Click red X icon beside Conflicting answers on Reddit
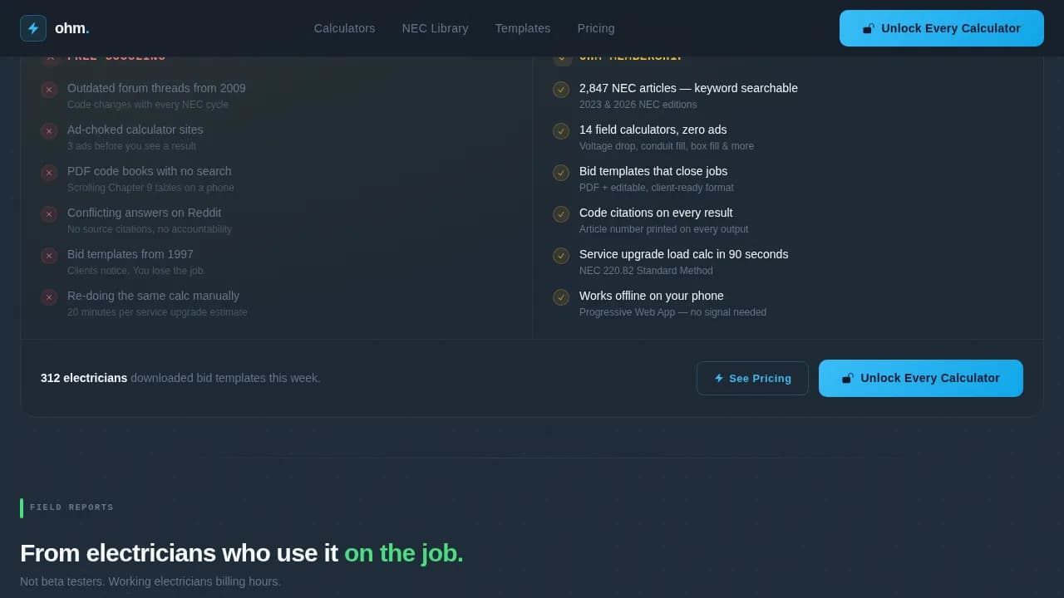Image resolution: width=1064 pixels, height=598 pixels. click(x=49, y=214)
